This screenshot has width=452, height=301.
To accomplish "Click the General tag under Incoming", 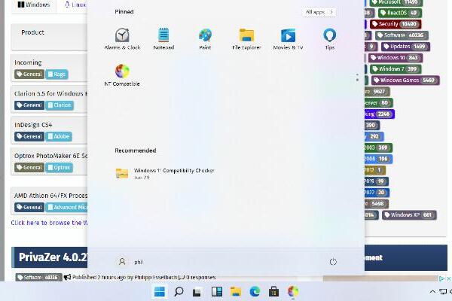I will tap(29, 74).
